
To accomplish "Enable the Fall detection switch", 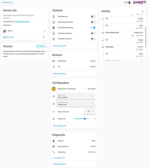I will pos(93,16).
